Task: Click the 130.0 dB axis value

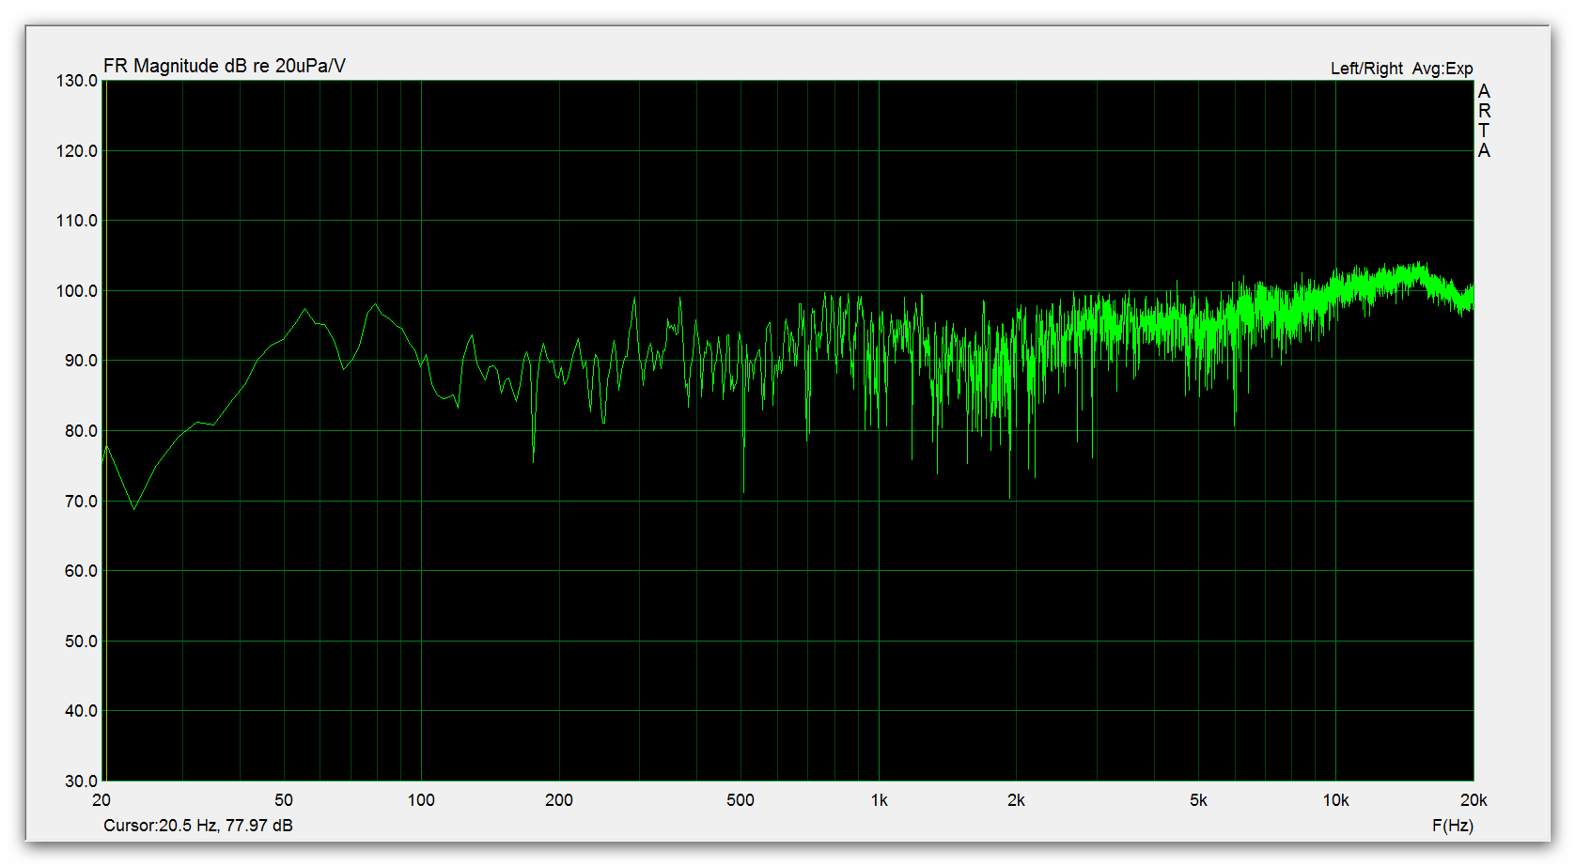Action: point(77,81)
